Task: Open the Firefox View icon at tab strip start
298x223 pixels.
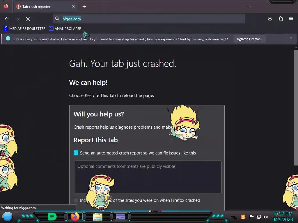Action: [6, 6]
